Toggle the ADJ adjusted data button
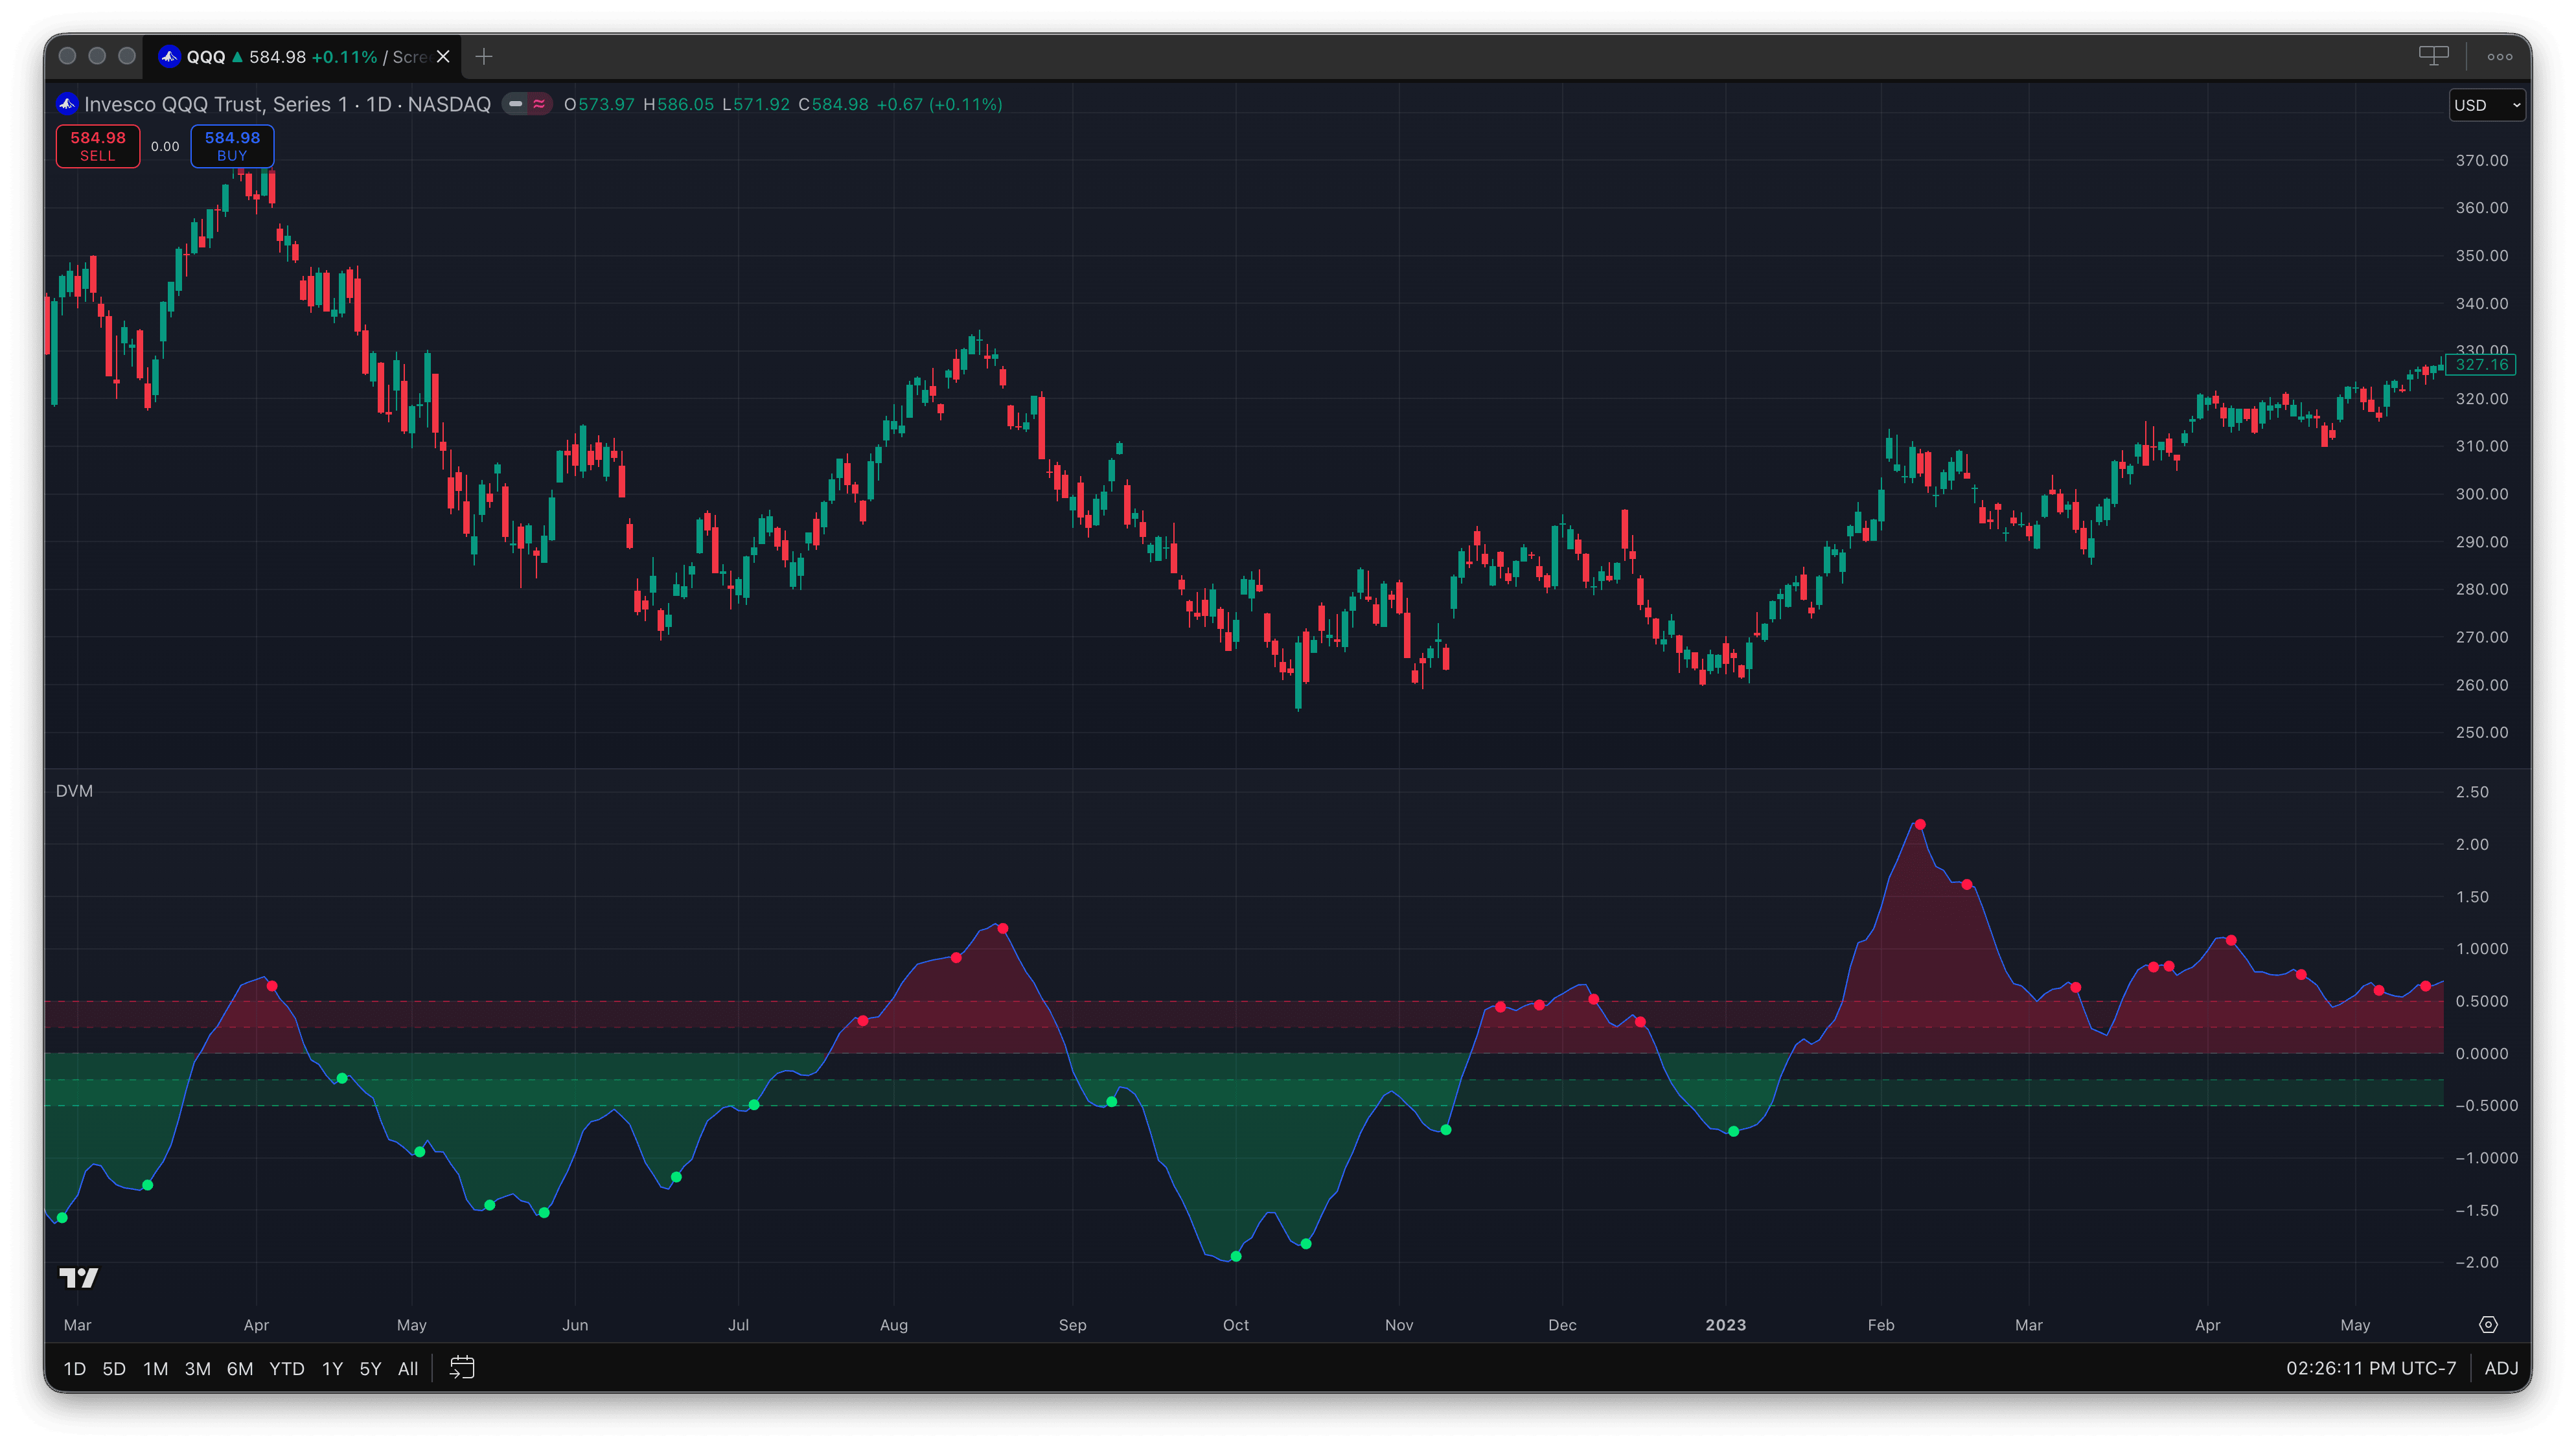This screenshot has width=2576, height=1447. coord(2500,1368)
